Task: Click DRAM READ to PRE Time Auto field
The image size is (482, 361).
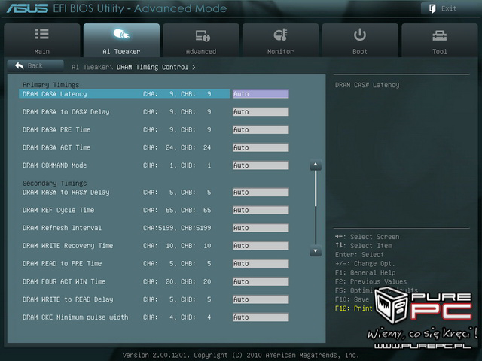Action: [261, 264]
